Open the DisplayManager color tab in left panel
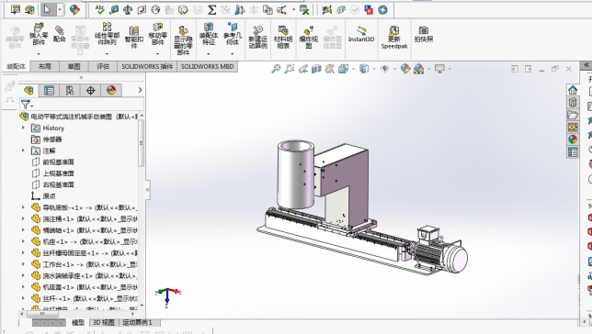592x334 pixels. [x=111, y=90]
